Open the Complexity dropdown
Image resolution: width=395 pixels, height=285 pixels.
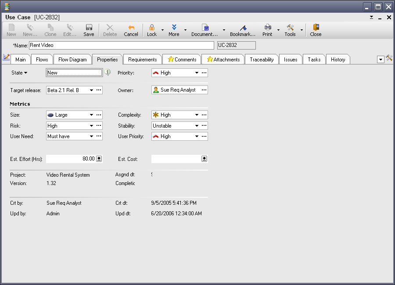(197, 115)
